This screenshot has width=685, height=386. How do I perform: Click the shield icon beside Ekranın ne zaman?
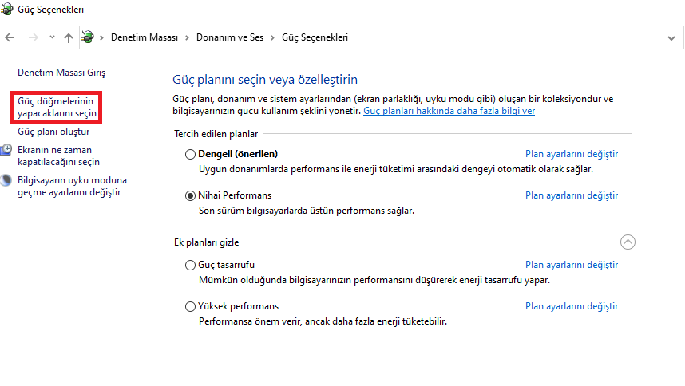pos(7,150)
